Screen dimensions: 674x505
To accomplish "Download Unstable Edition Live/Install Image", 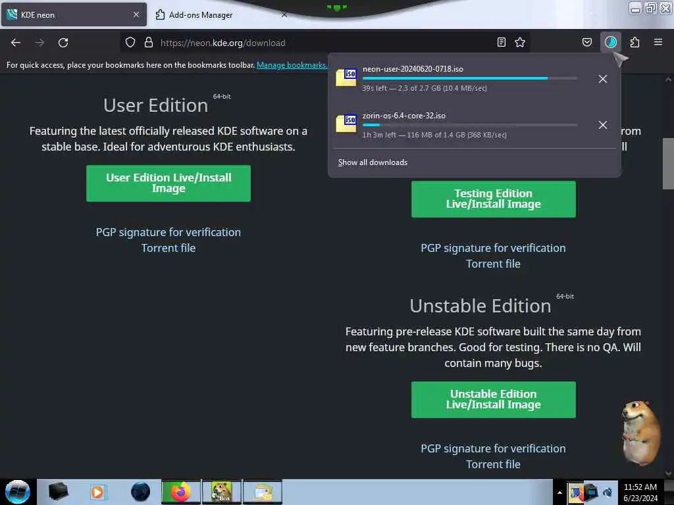I will tap(494, 399).
